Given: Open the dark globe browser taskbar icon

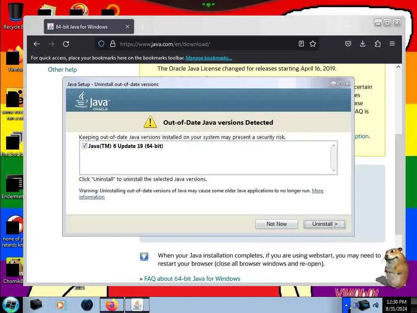Looking at the screenshot, I should click(x=87, y=305).
